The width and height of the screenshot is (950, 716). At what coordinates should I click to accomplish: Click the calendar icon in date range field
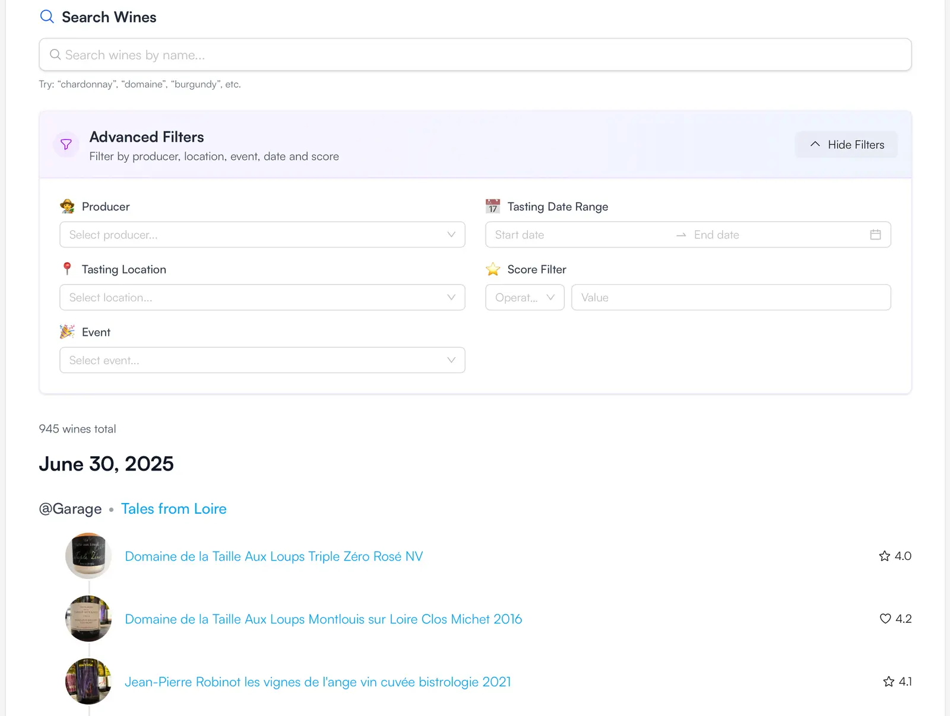875,235
